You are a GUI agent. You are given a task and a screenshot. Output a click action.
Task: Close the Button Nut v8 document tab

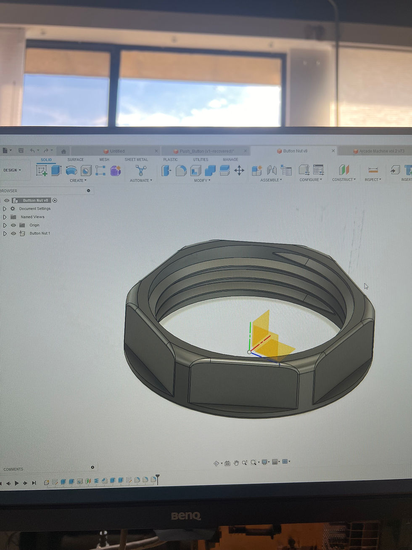[x=333, y=151]
